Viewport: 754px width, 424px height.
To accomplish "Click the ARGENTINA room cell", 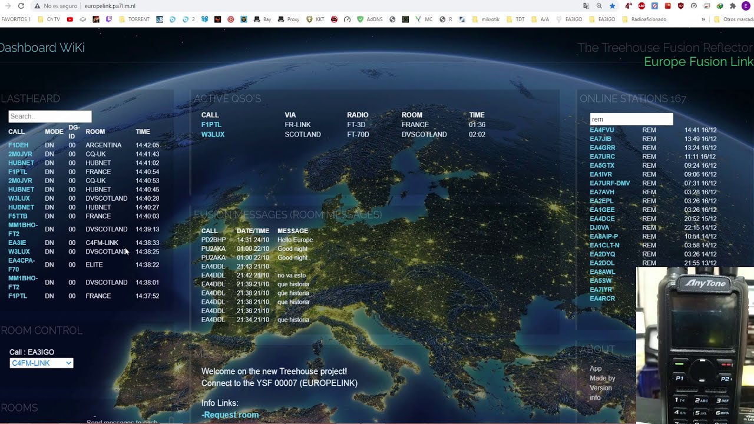I will tap(104, 145).
